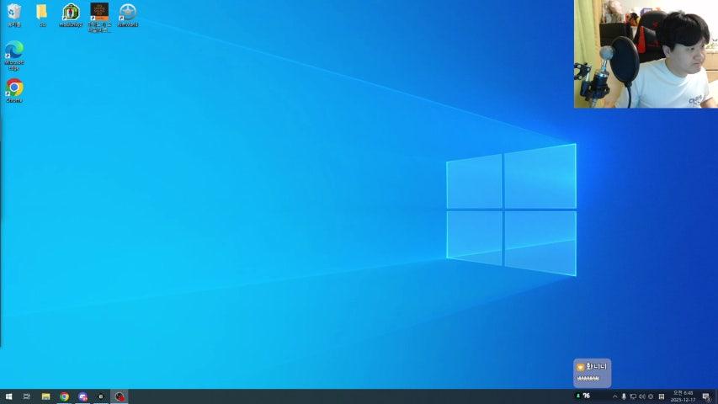Open the Microsoft Edge desktop shortcut
The width and height of the screenshot is (718, 404).
coord(13,55)
